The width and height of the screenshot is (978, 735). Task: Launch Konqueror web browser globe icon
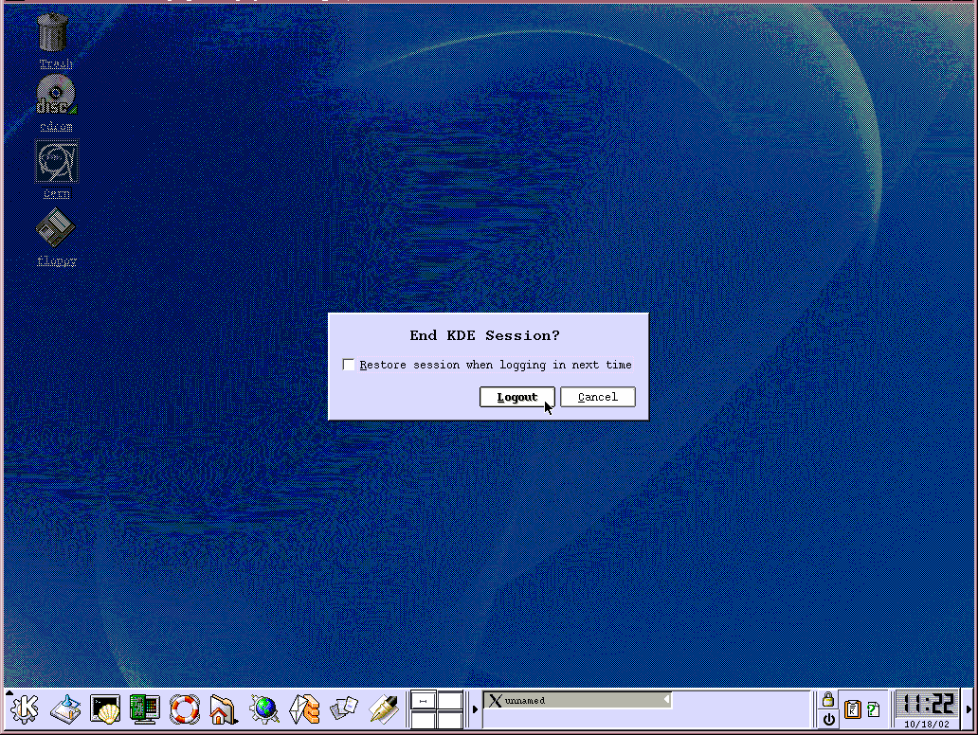[263, 708]
